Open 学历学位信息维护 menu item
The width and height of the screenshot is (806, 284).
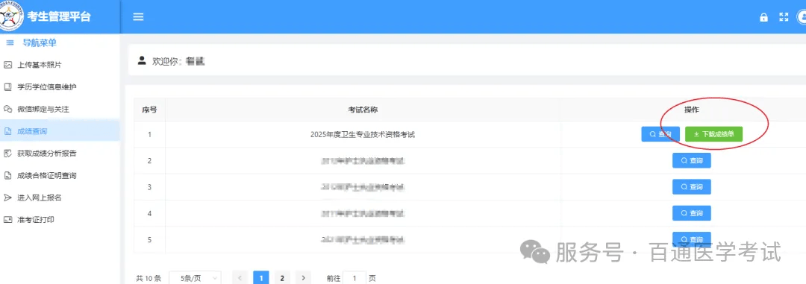click(x=60, y=86)
